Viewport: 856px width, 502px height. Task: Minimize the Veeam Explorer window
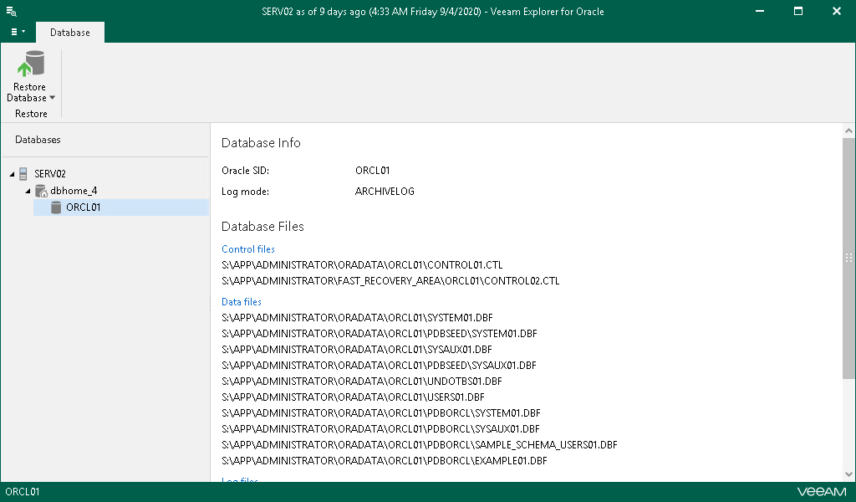click(759, 12)
